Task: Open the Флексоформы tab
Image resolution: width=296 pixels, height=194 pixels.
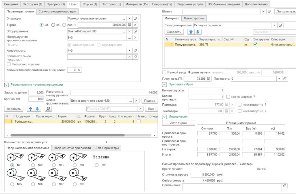Action: click(195, 18)
